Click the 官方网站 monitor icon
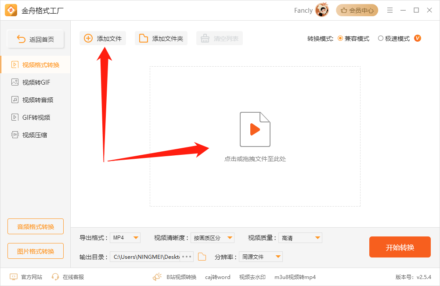Viewport: 440px width, 286px height. (x=14, y=277)
